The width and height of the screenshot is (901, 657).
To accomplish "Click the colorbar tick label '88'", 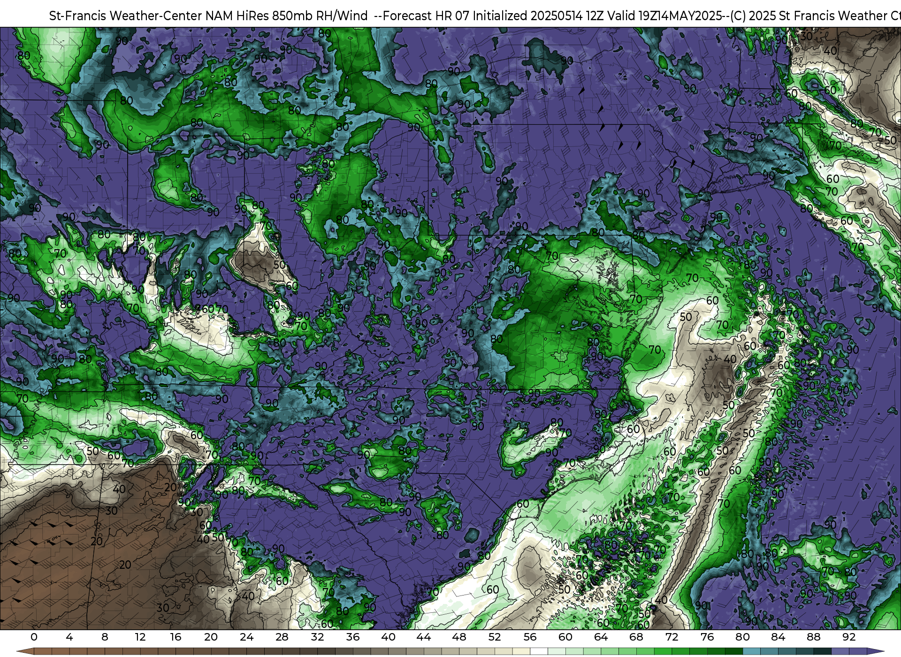I will click(x=813, y=637).
